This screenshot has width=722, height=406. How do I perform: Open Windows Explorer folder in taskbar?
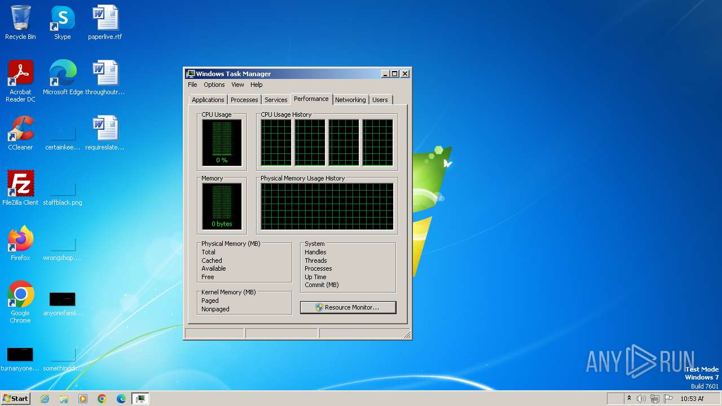[x=64, y=399]
